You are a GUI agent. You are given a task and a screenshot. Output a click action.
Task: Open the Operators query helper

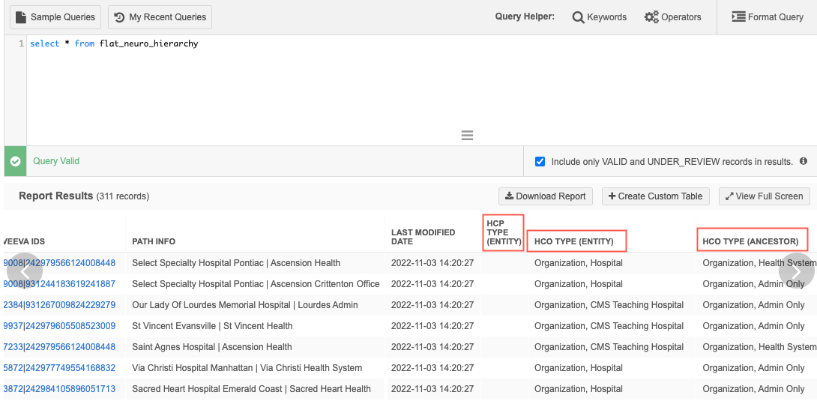[x=672, y=16]
